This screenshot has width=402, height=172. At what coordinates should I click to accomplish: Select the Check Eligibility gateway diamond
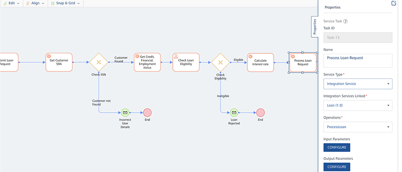220,63
